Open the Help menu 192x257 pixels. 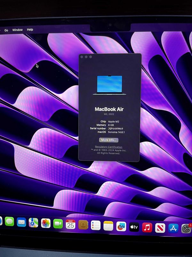(30, 30)
